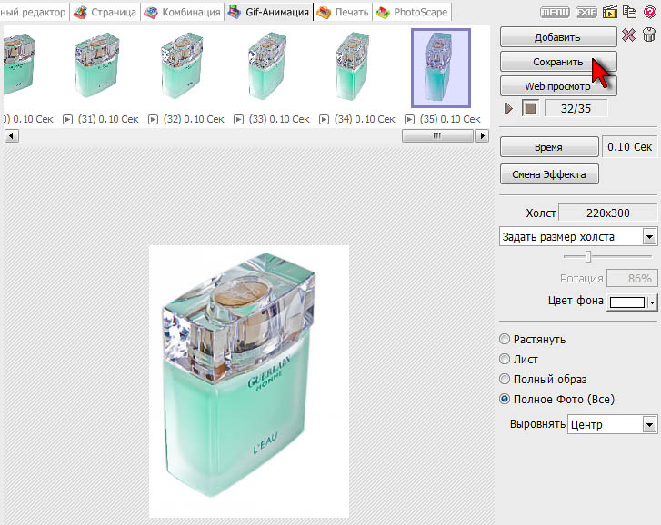Viewport: 661px width, 525px height.
Task: Select the Полный образ radio option
Action: 505,379
